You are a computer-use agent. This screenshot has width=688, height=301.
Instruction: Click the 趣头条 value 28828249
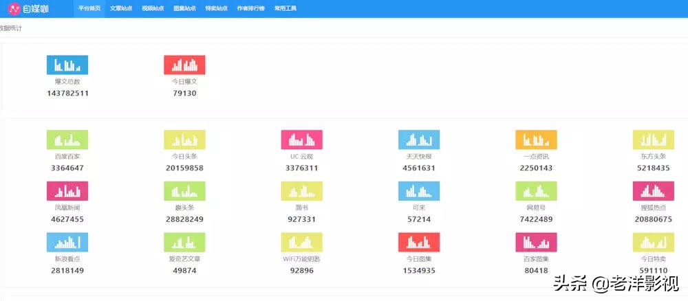pyautogui.click(x=184, y=219)
